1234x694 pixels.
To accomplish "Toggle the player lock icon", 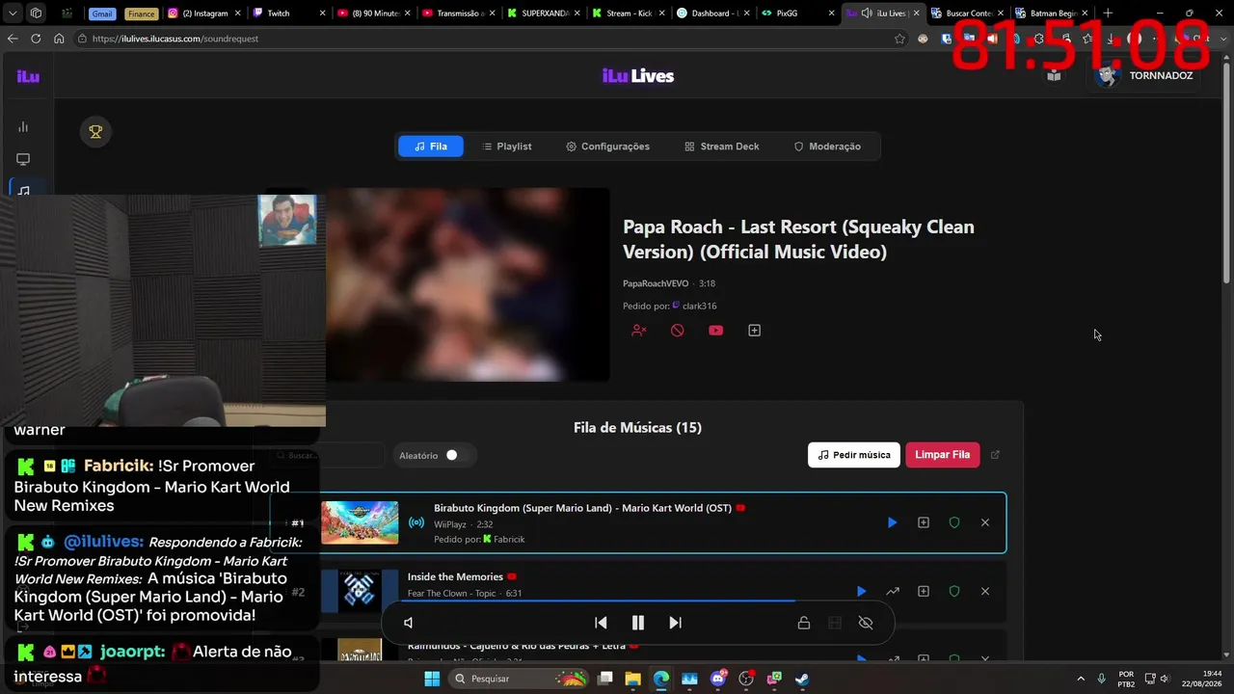I will click(x=803, y=623).
